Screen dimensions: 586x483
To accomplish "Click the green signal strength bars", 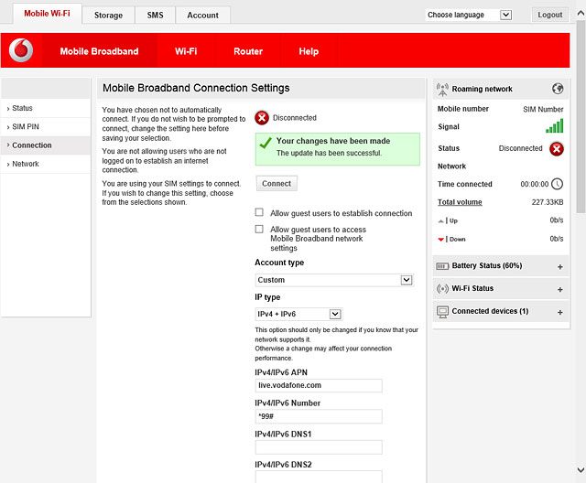I will 554,126.
